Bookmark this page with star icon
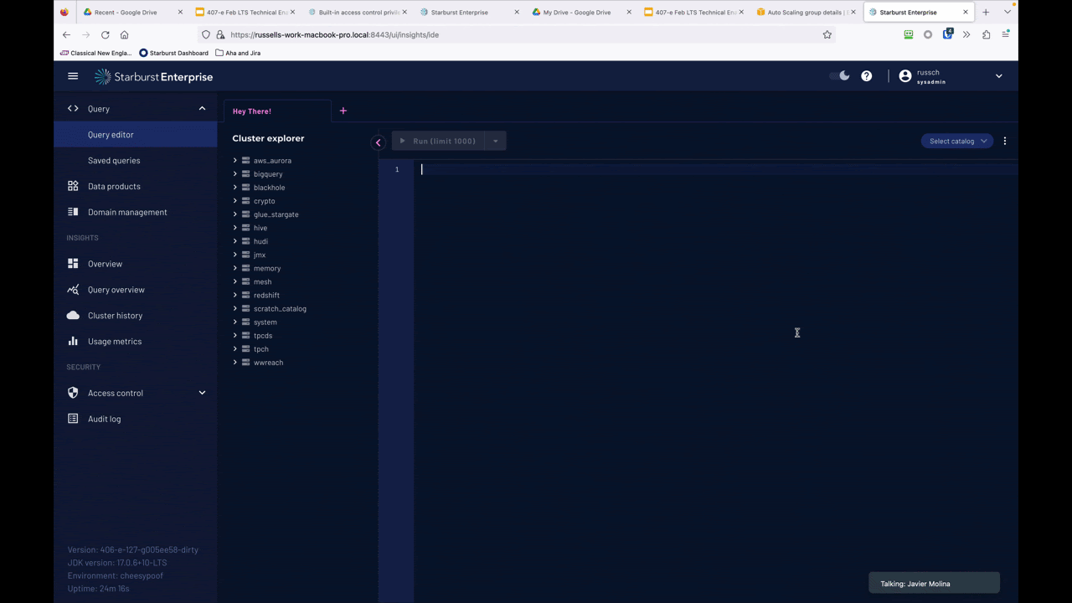This screenshot has width=1072, height=603. pos(827,34)
